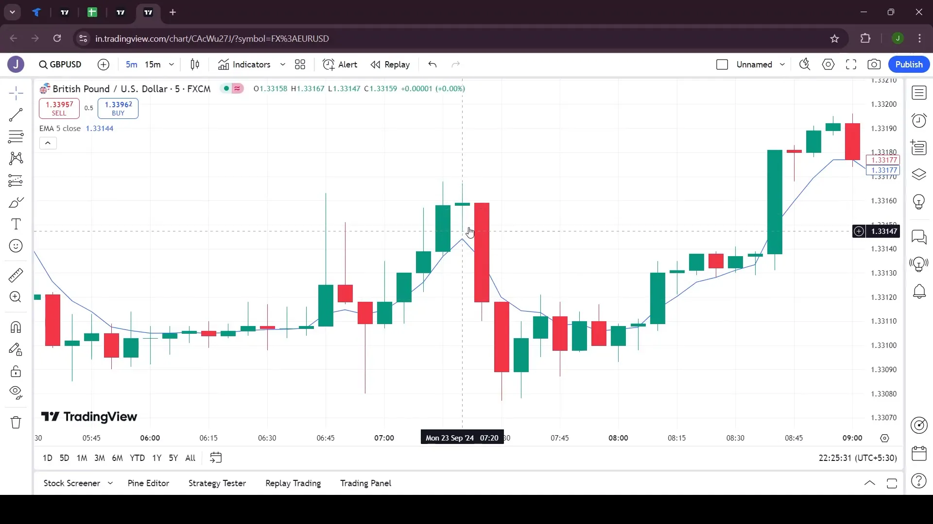933x524 pixels.
Task: Open the emoji icons tool
Action: point(16,246)
